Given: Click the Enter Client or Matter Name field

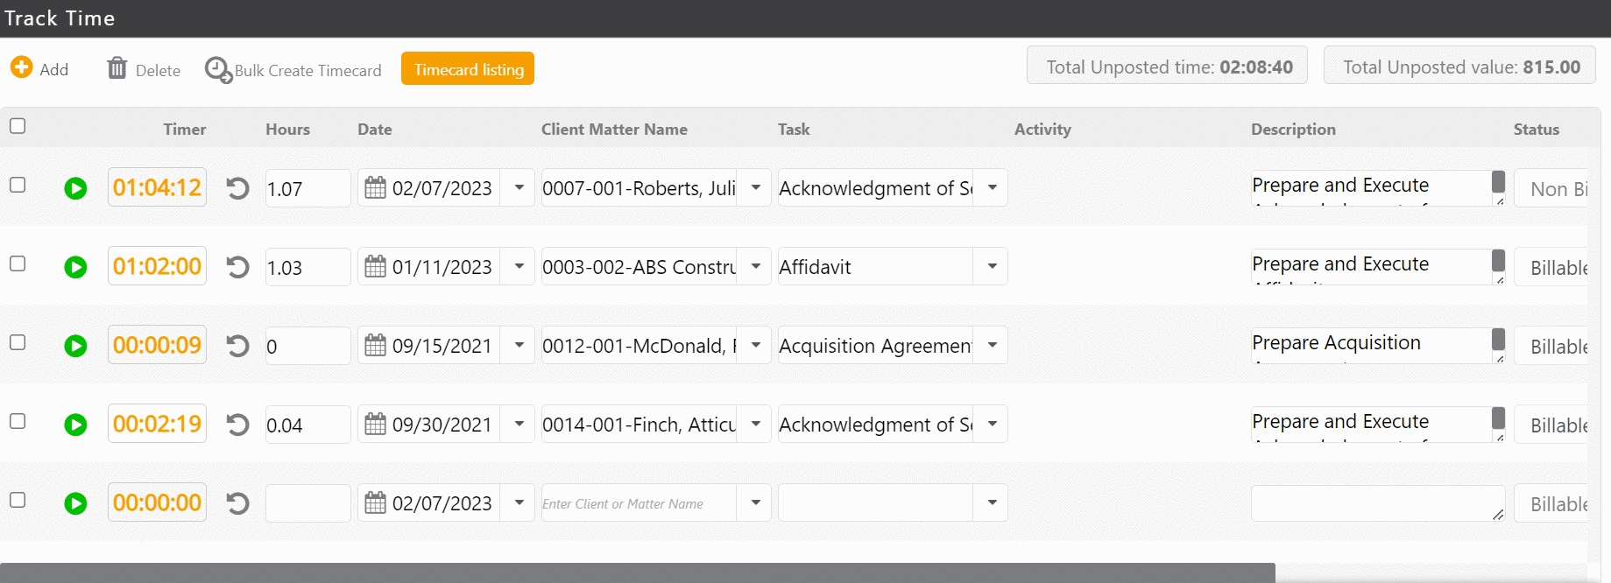Looking at the screenshot, I should [638, 503].
